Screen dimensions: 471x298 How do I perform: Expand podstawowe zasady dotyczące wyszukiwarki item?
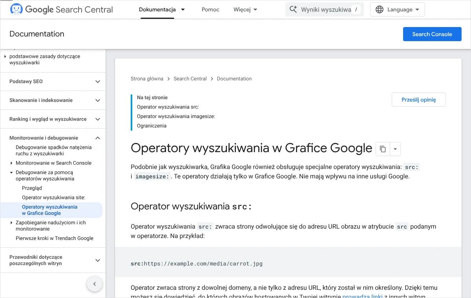coord(5,56)
